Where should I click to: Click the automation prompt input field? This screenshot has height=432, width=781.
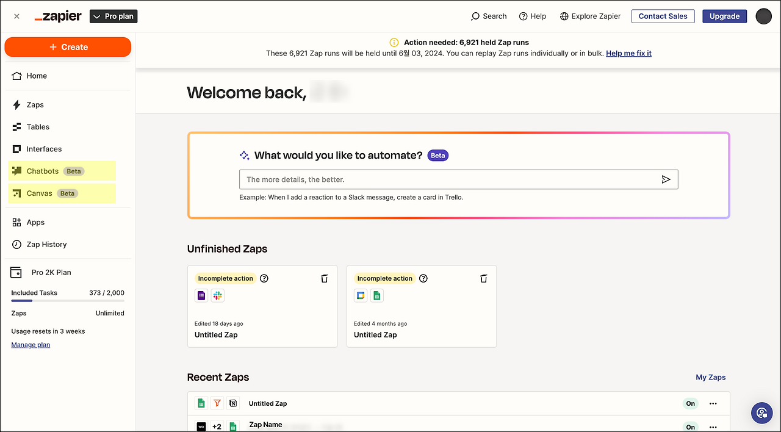click(459, 179)
